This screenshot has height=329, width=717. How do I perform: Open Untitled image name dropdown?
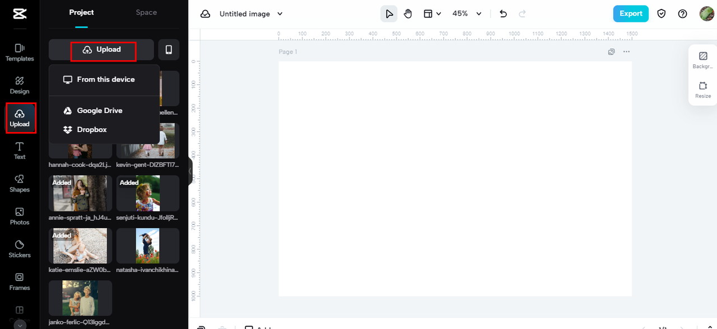point(251,14)
